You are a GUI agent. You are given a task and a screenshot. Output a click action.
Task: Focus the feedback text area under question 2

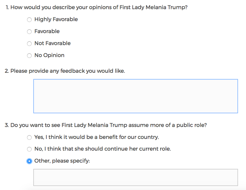(x=136, y=96)
